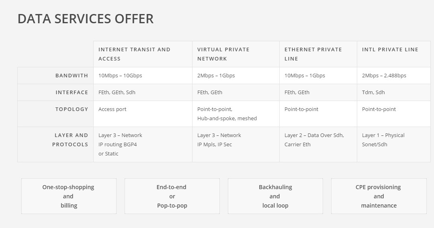
Task: Click the Hub-and-spoke, meshed topology cell
Action: 236,114
